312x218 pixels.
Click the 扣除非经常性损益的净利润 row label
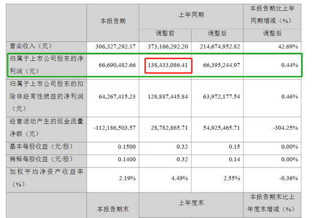coord(46,96)
